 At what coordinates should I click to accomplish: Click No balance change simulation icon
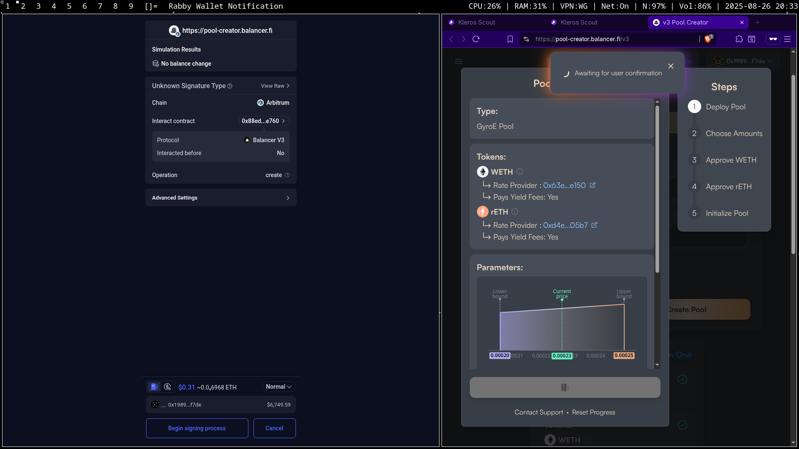point(156,64)
